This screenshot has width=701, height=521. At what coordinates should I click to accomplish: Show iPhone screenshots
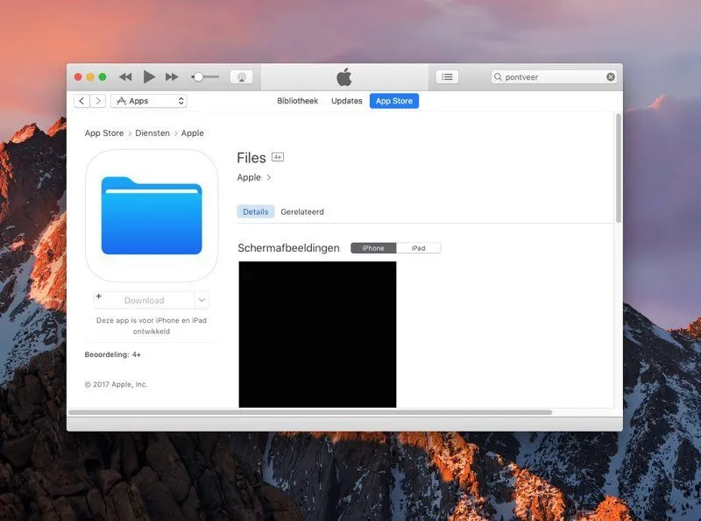tap(373, 248)
